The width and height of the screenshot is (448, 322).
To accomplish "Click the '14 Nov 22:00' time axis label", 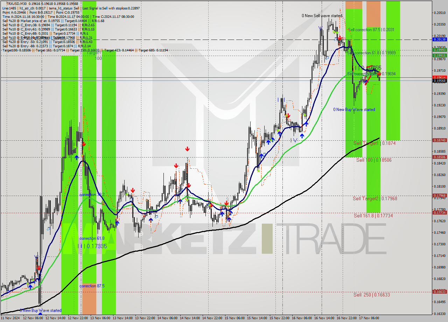I will [x=212, y=318].
